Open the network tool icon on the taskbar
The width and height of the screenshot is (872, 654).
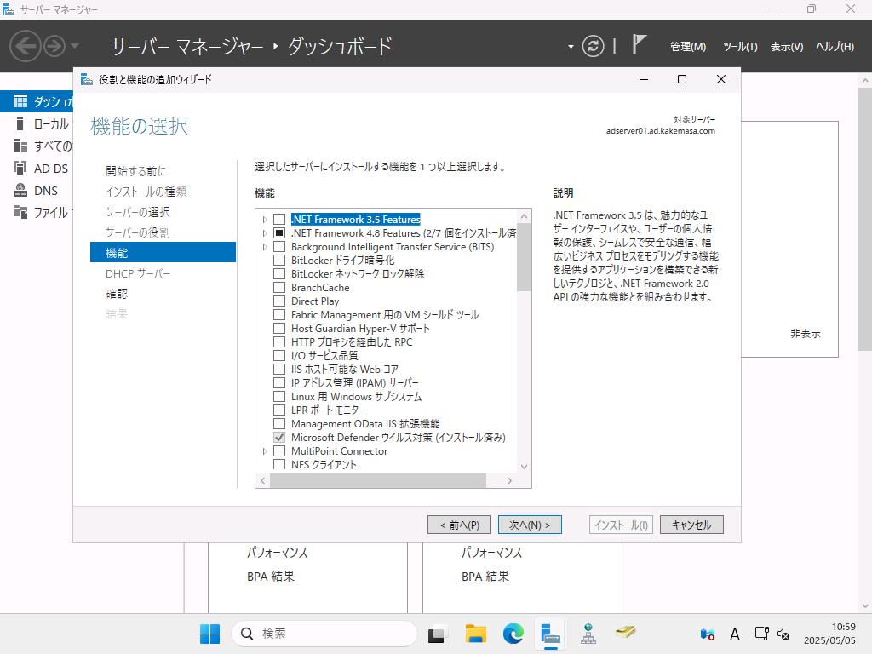(588, 634)
